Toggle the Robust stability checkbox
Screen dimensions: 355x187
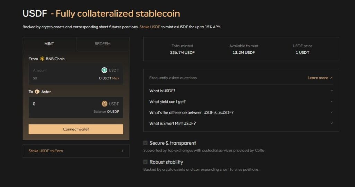[x=146, y=162]
